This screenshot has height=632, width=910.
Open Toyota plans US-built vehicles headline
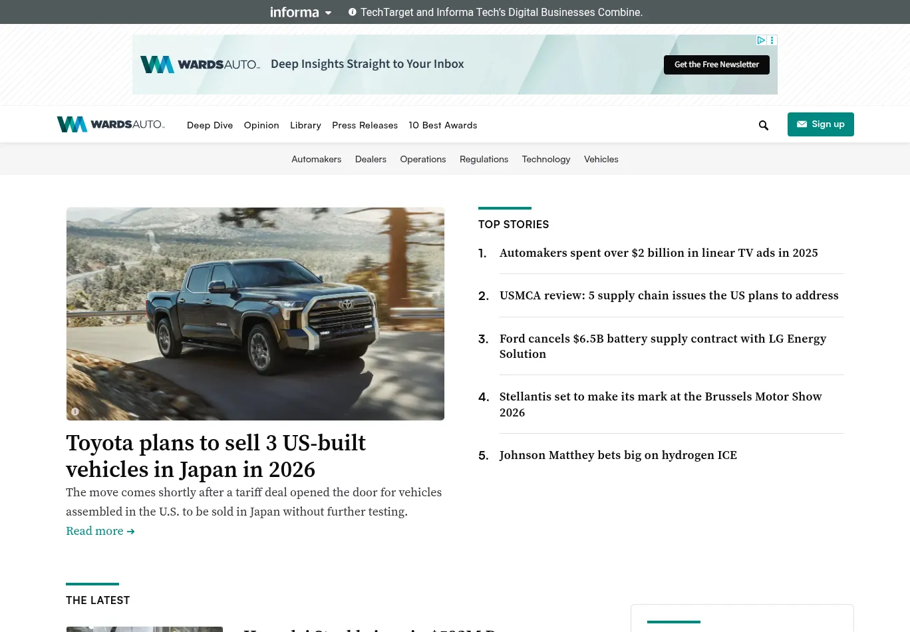[216, 456]
